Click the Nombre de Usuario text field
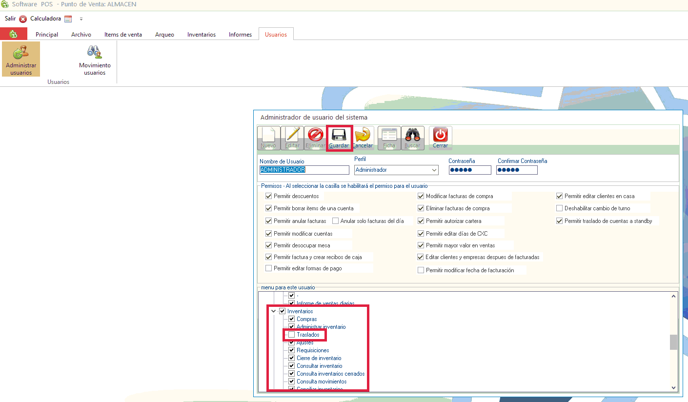688x402 pixels. 304,170
